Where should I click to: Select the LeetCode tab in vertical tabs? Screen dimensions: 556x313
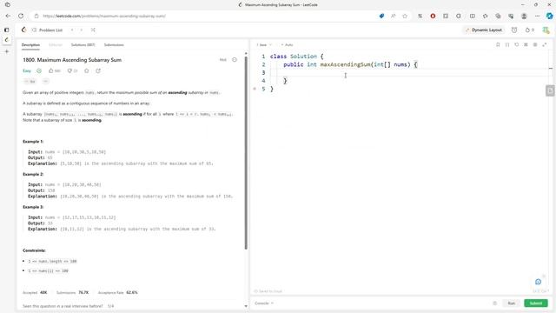point(7,40)
